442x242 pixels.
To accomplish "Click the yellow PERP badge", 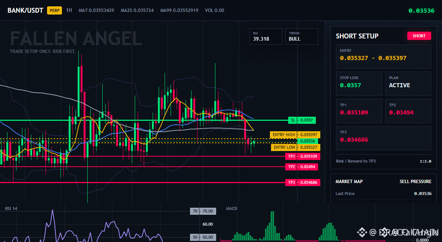I will coord(55,10).
